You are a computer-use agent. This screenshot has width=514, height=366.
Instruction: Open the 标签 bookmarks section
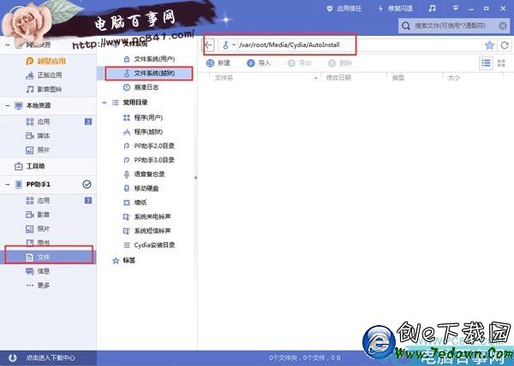coord(124,261)
